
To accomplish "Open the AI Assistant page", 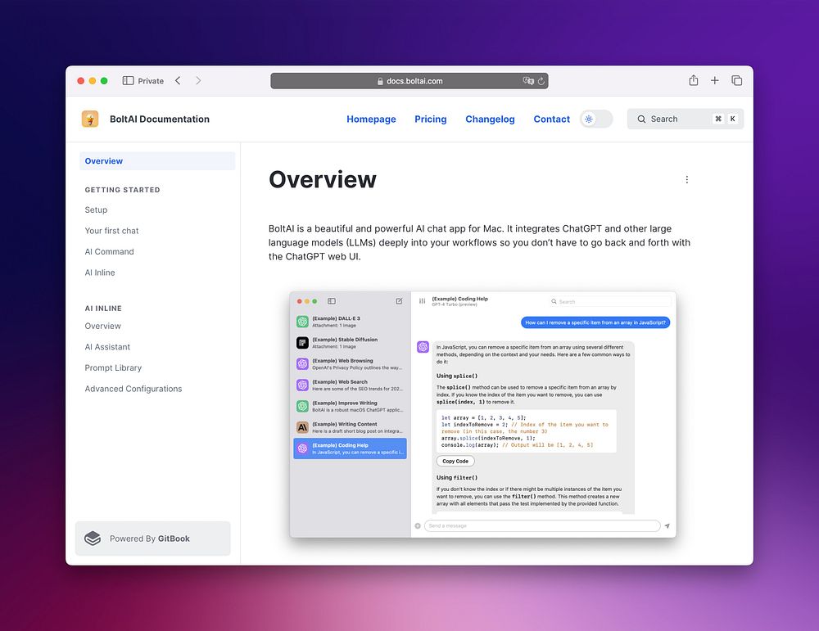I will click(107, 346).
